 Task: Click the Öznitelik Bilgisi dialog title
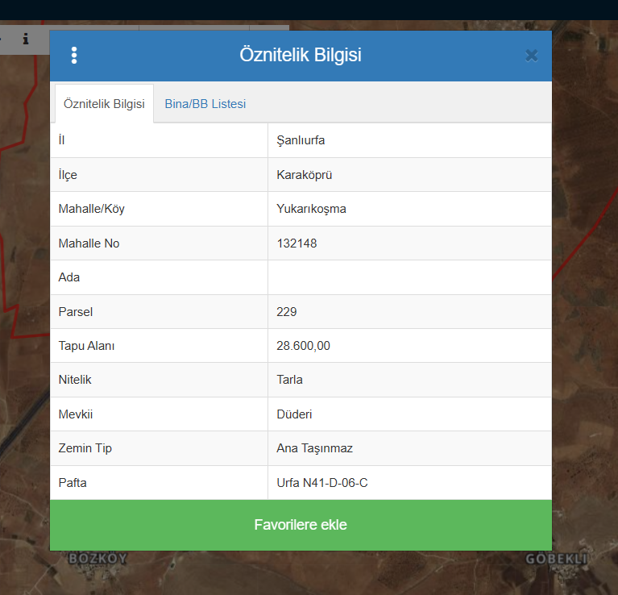click(x=301, y=56)
